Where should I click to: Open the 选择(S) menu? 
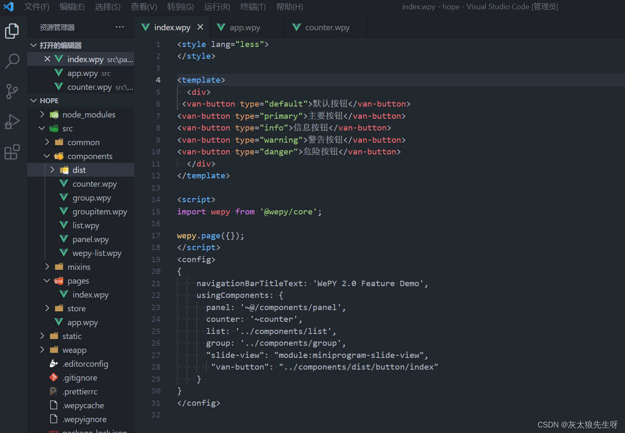(x=108, y=7)
